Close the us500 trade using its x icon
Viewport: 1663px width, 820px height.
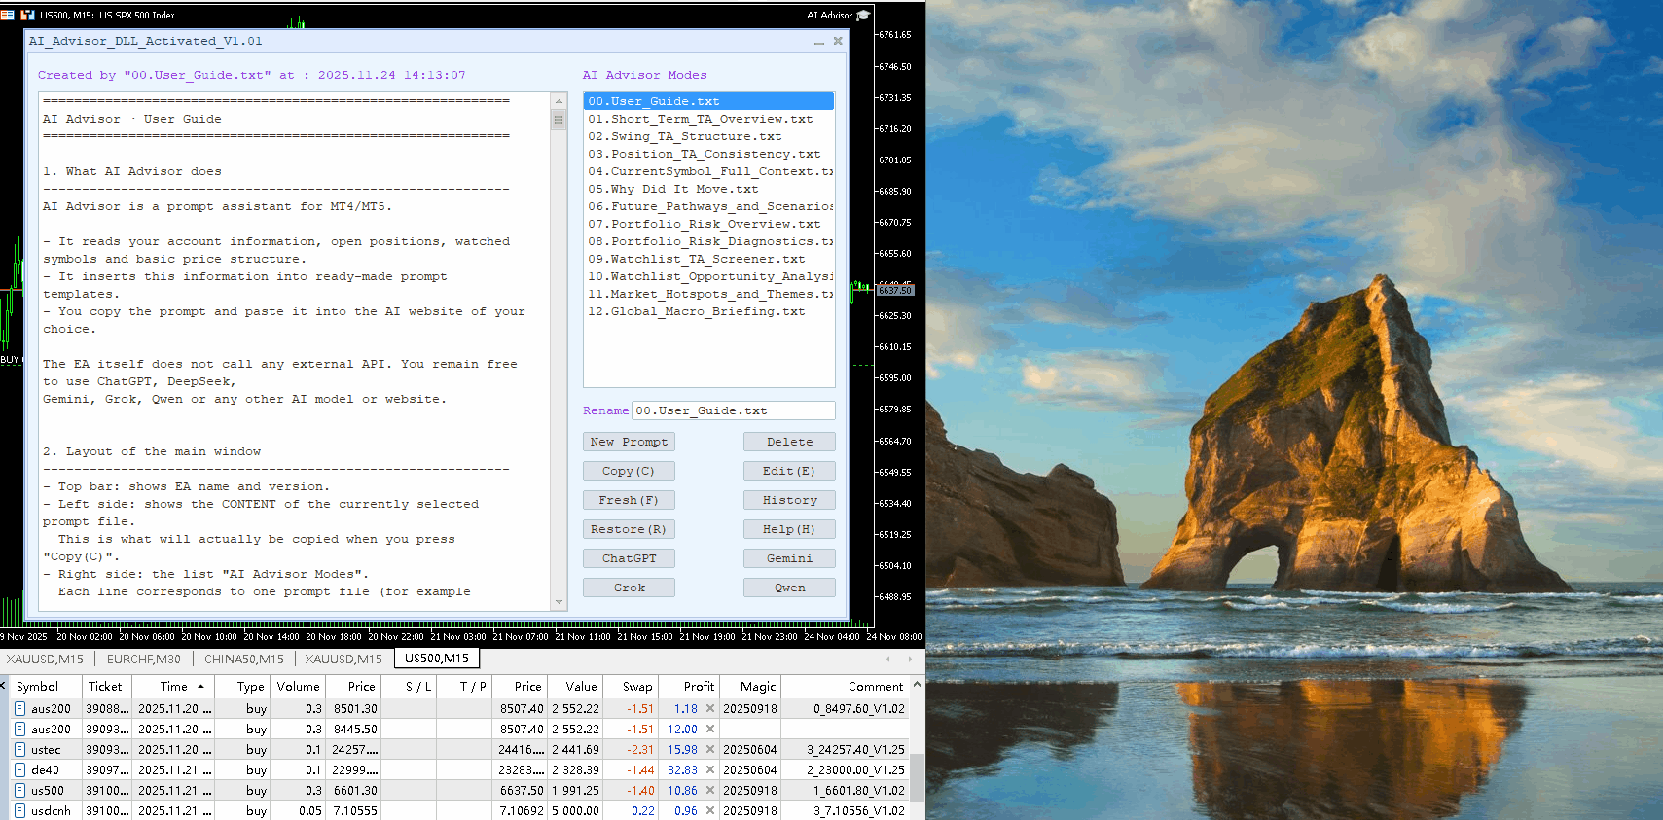(x=710, y=791)
